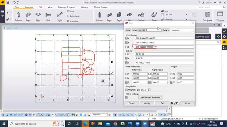The image size is (227, 127).
Task: Open Chrome from the taskbar
Action: point(115,124)
